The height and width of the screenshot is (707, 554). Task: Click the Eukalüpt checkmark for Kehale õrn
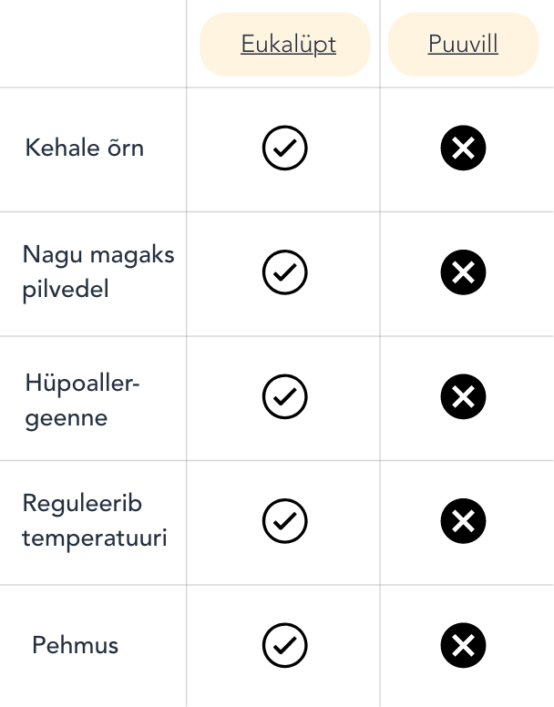[x=285, y=148]
